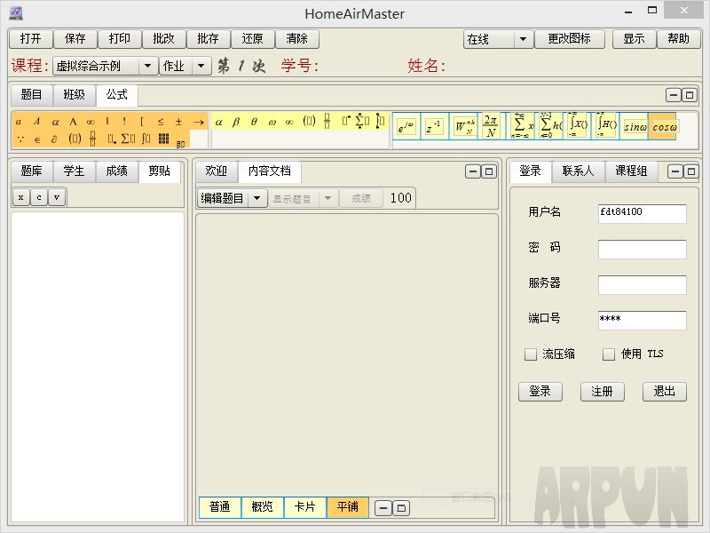Click the 注册 button
This screenshot has width=710, height=533.
(x=602, y=392)
